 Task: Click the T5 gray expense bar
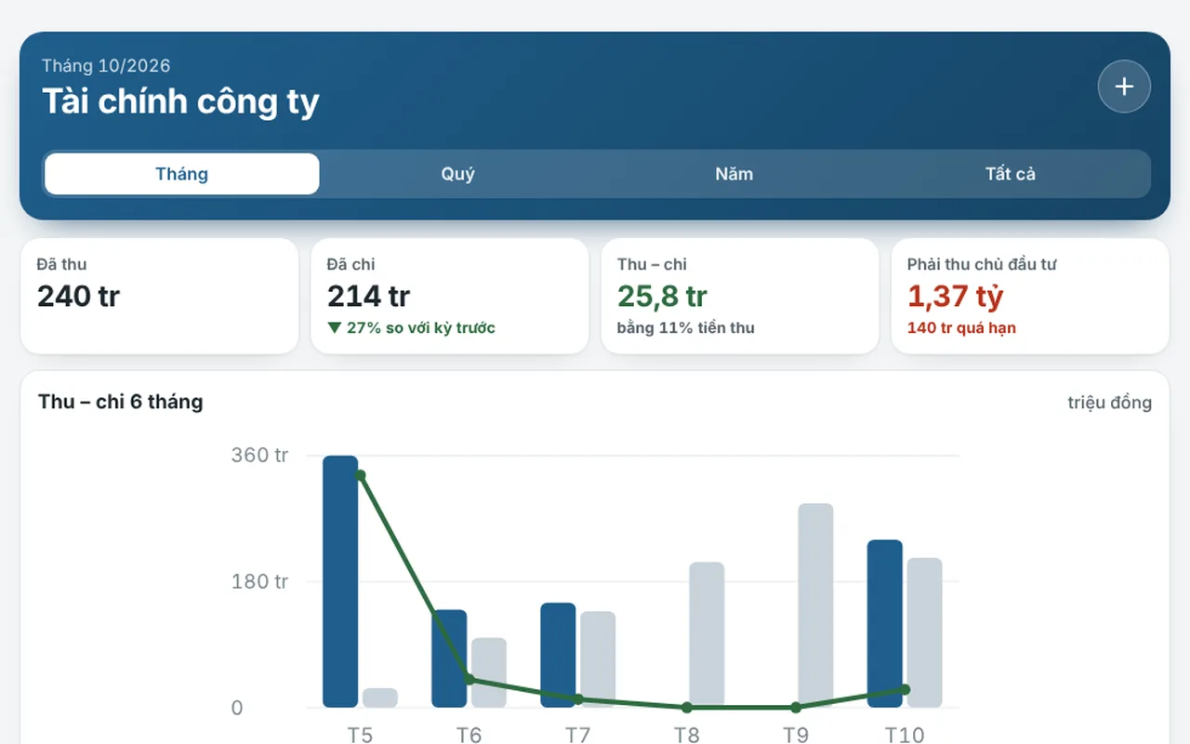tap(380, 697)
